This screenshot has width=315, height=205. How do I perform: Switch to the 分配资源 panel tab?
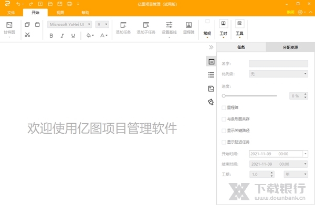tap(290, 47)
